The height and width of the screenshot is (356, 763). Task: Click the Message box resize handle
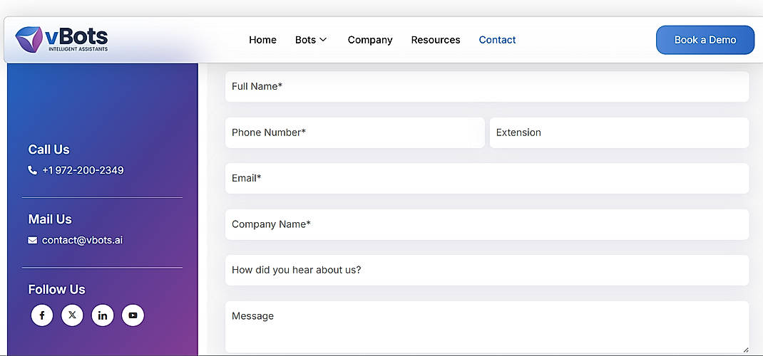(x=745, y=349)
